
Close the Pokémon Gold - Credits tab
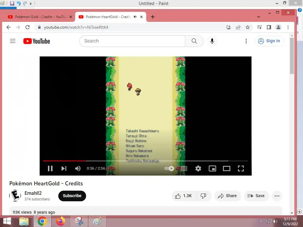click(71, 17)
